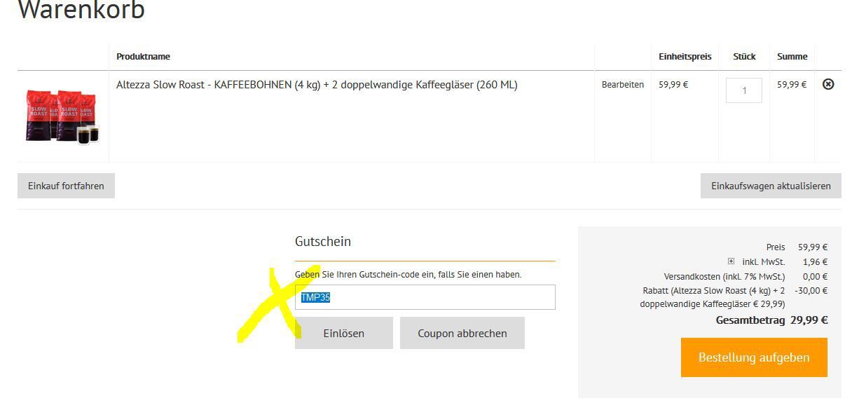Click Einkaufswagen aktualisieren button
The height and width of the screenshot is (410, 859).
pyautogui.click(x=771, y=186)
